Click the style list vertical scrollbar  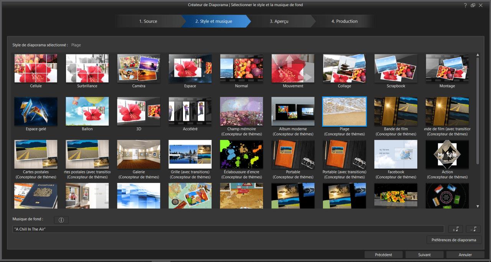tap(478, 111)
